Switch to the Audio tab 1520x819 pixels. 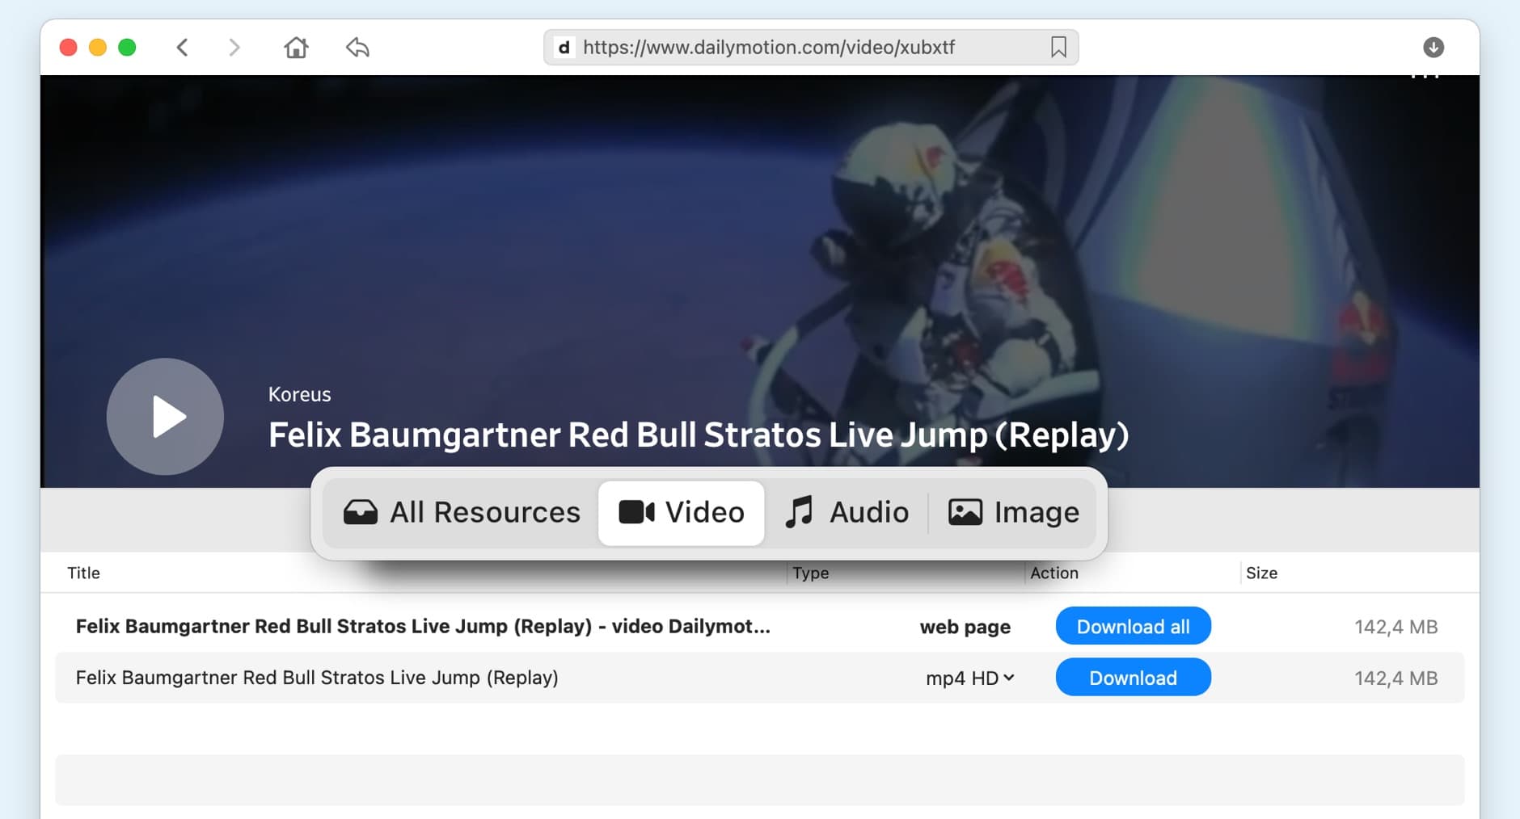pyautogui.click(x=847, y=513)
